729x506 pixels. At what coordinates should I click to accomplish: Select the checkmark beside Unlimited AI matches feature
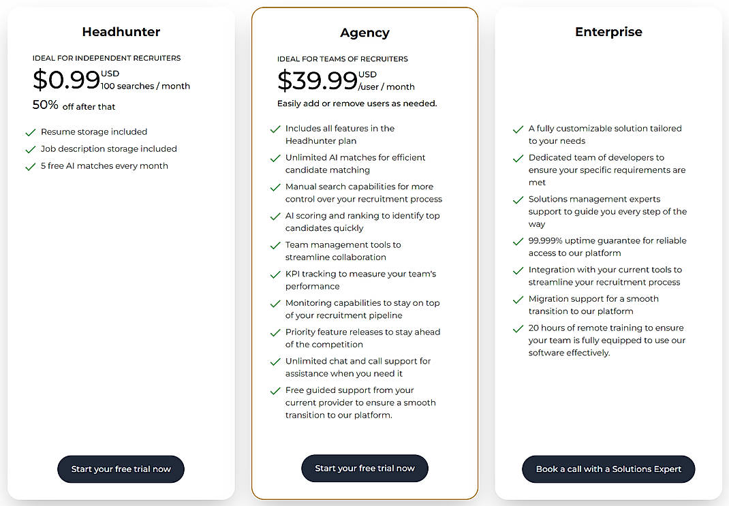click(x=275, y=157)
